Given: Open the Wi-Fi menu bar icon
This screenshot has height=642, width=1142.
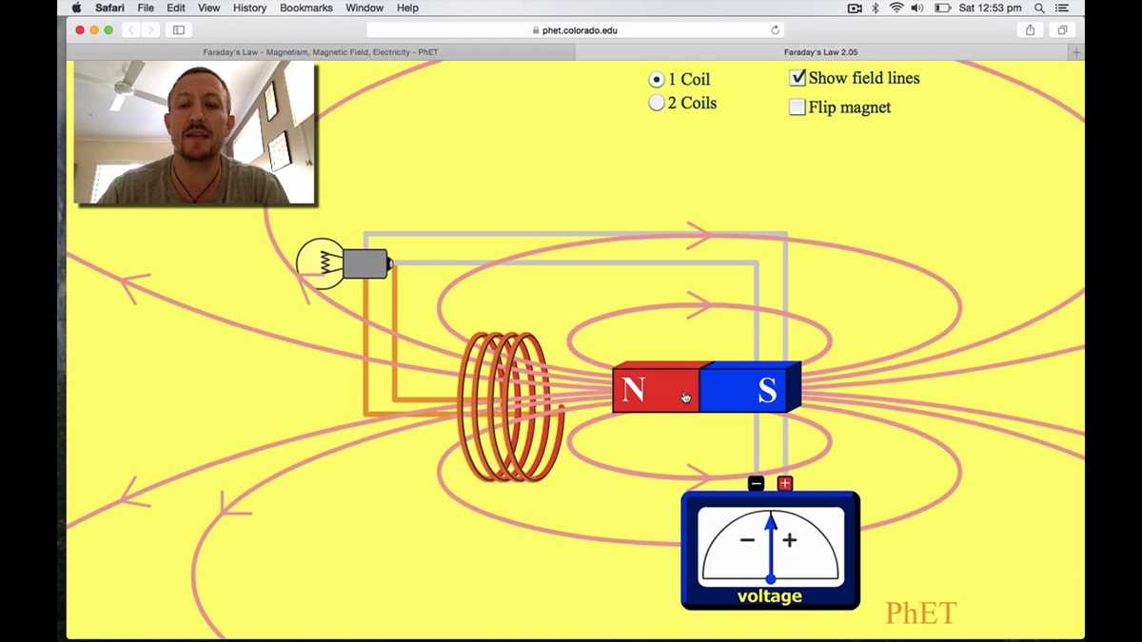Looking at the screenshot, I should click(896, 8).
